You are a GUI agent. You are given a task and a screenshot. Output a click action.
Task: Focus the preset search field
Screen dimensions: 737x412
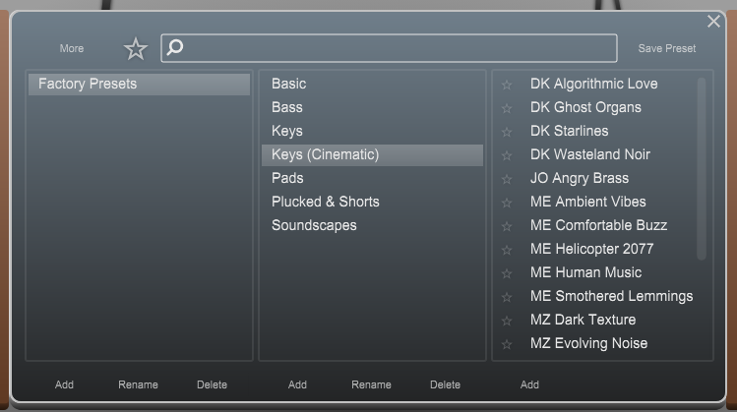(389, 48)
